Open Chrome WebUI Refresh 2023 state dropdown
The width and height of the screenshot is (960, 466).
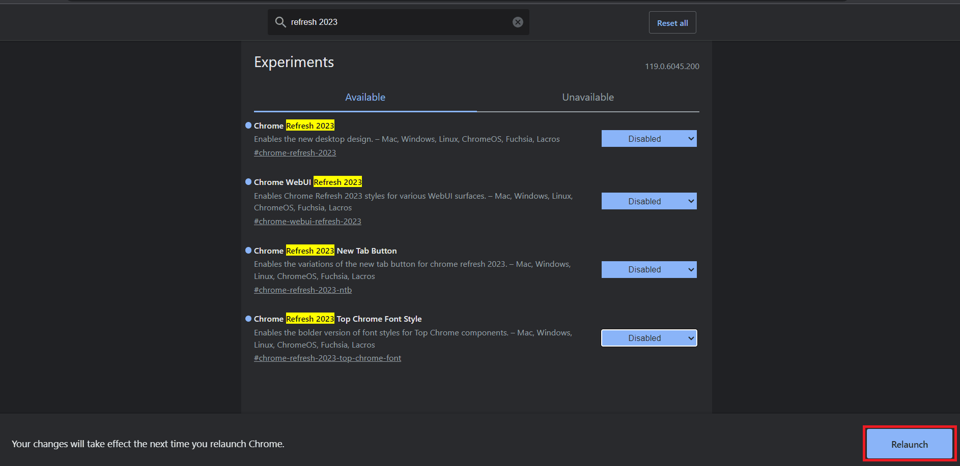click(x=649, y=201)
